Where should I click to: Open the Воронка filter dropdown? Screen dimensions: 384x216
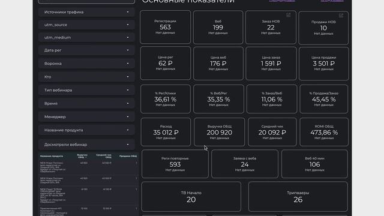point(86,64)
